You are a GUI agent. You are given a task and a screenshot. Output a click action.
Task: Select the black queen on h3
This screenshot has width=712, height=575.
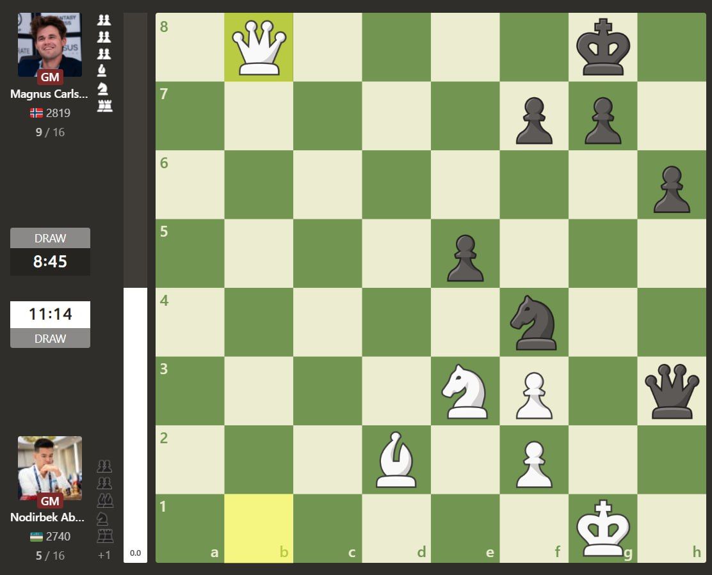672,391
